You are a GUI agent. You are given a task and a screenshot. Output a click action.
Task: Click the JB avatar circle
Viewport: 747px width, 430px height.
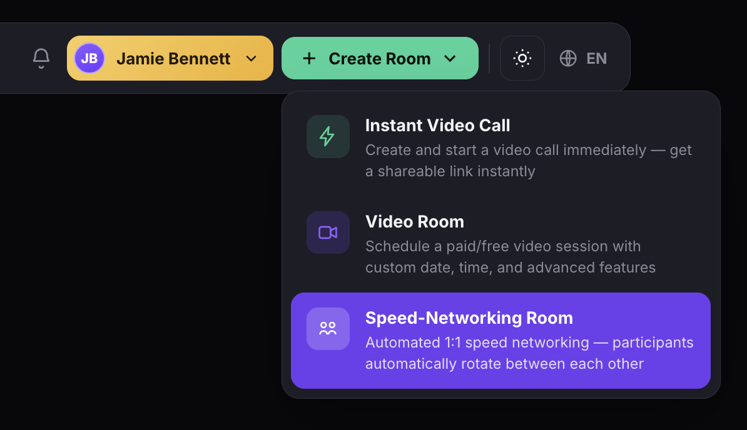[x=89, y=58]
